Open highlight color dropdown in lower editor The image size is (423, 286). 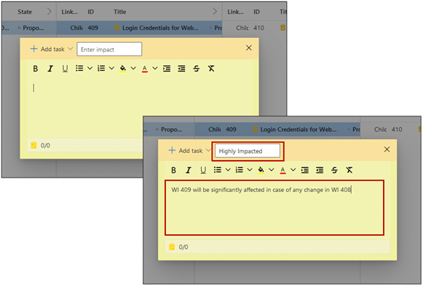272,170
